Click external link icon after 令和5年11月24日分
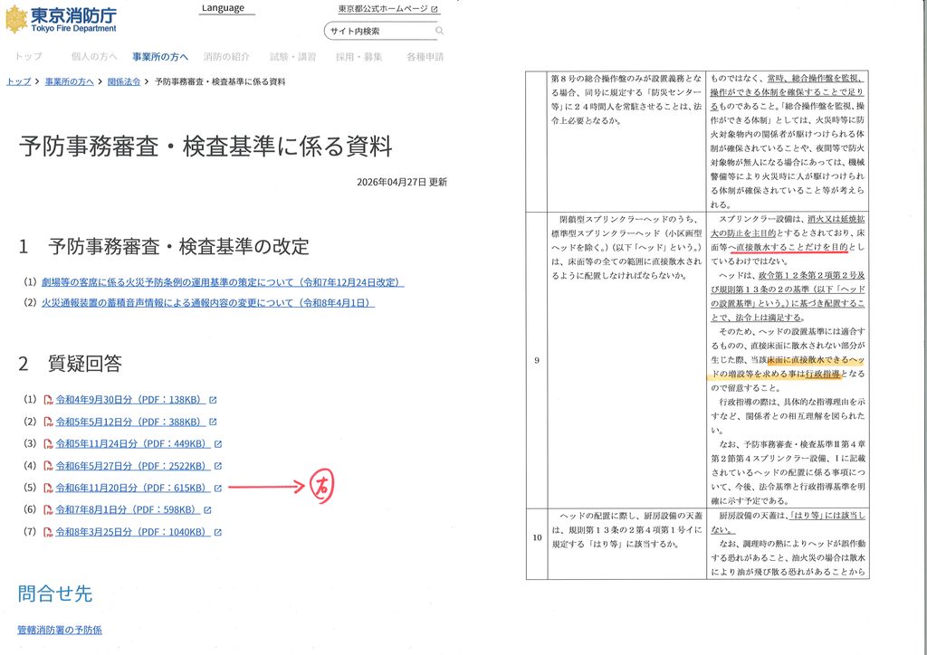927x655 pixels. pos(218,444)
